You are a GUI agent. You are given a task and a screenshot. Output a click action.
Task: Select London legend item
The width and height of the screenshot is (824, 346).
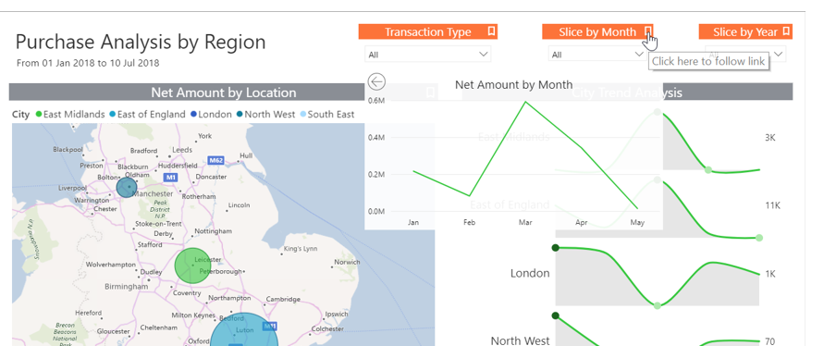pyautogui.click(x=210, y=114)
